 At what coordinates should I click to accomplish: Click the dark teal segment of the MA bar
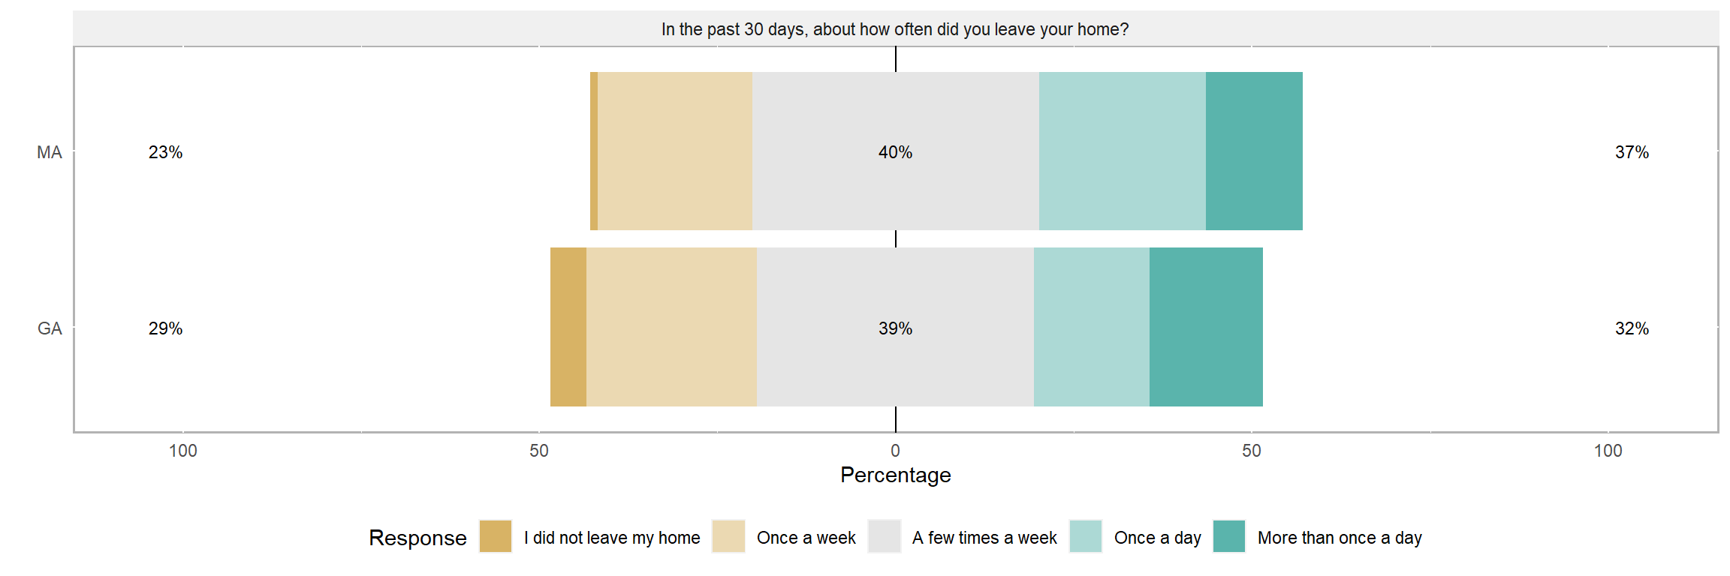click(1253, 151)
